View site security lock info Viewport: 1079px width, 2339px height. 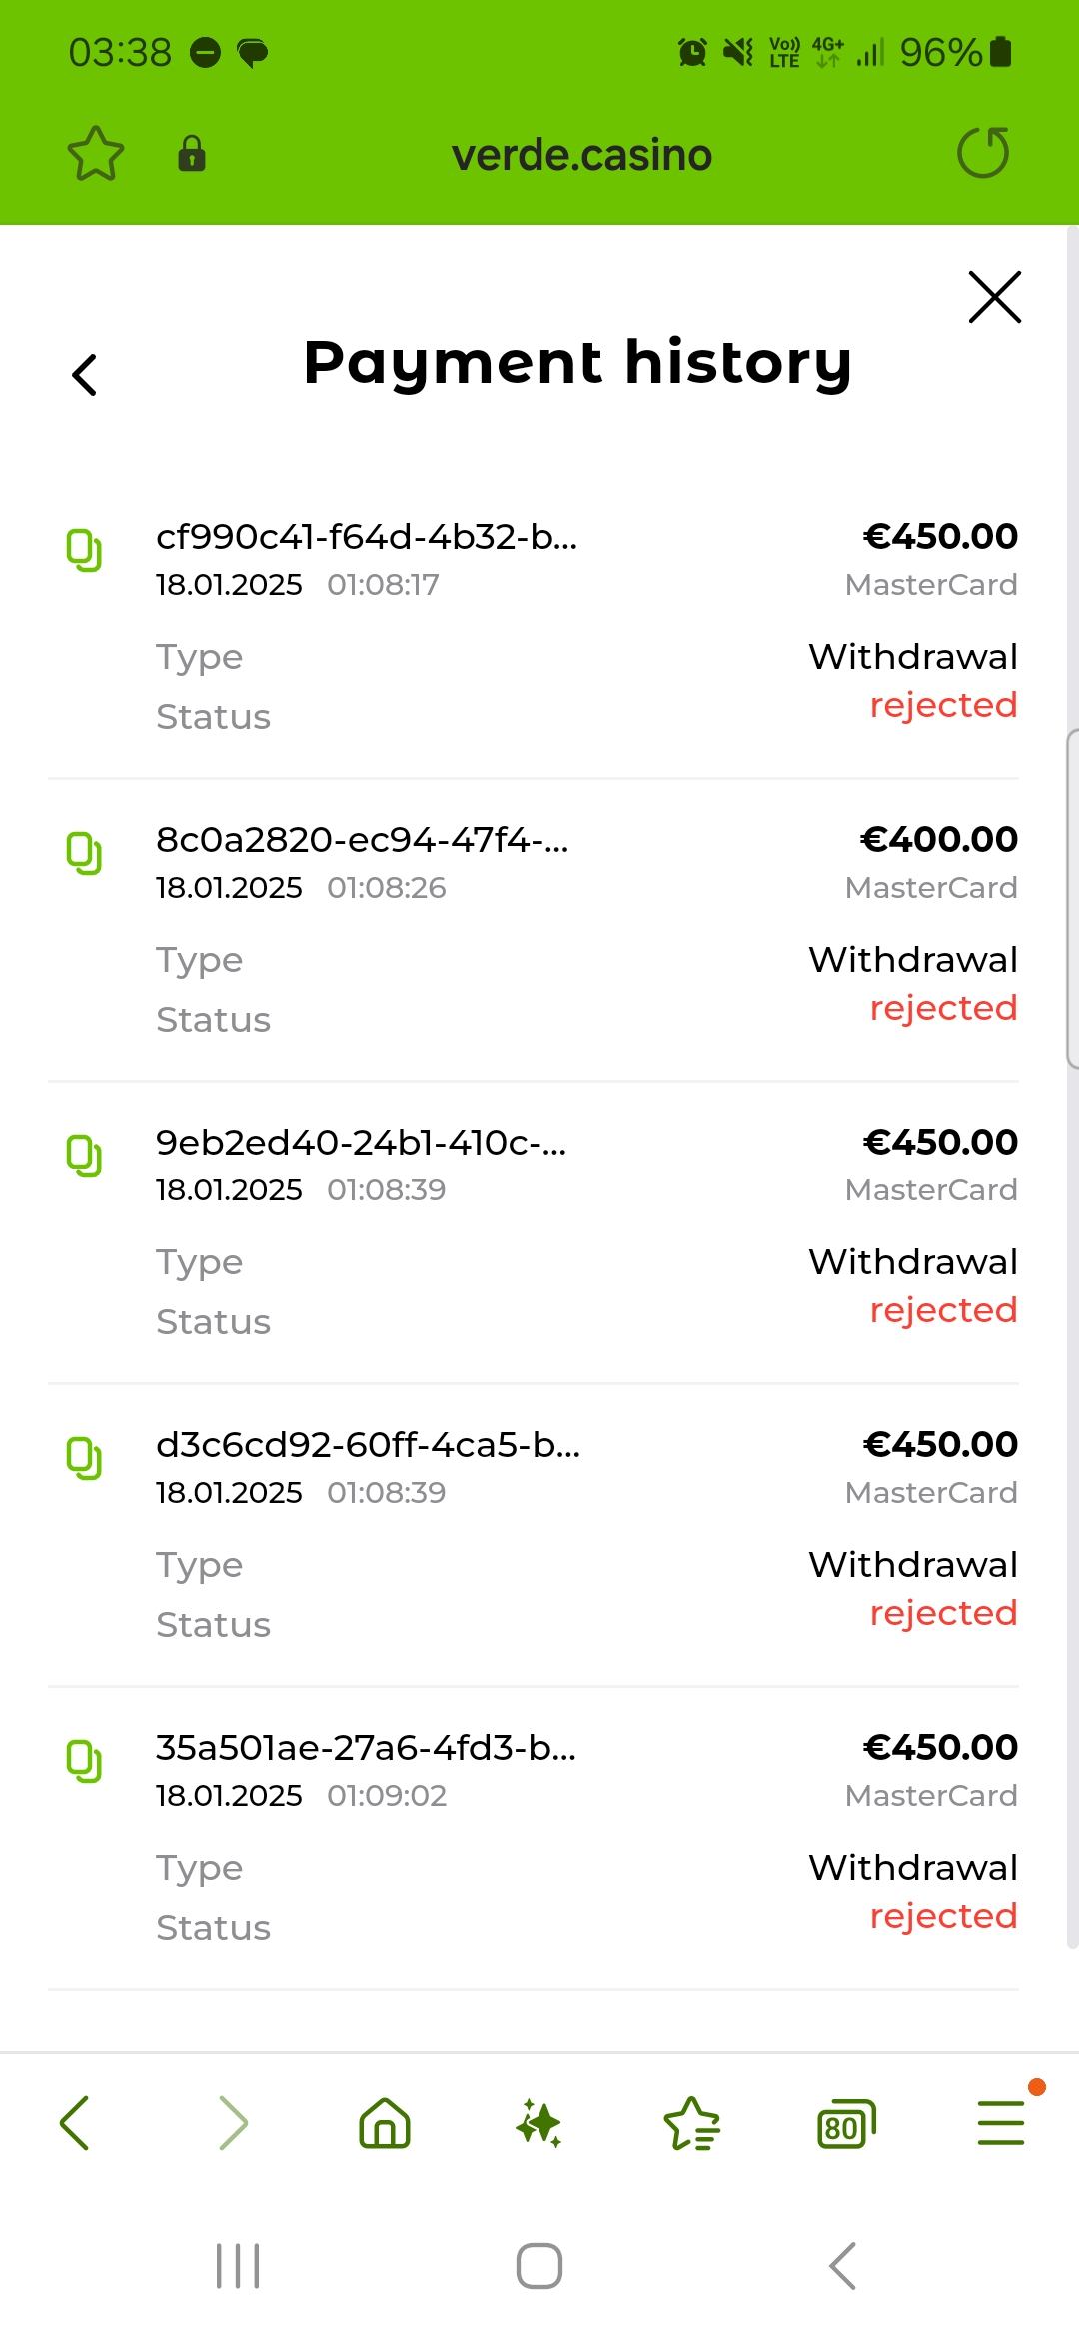[x=192, y=154]
